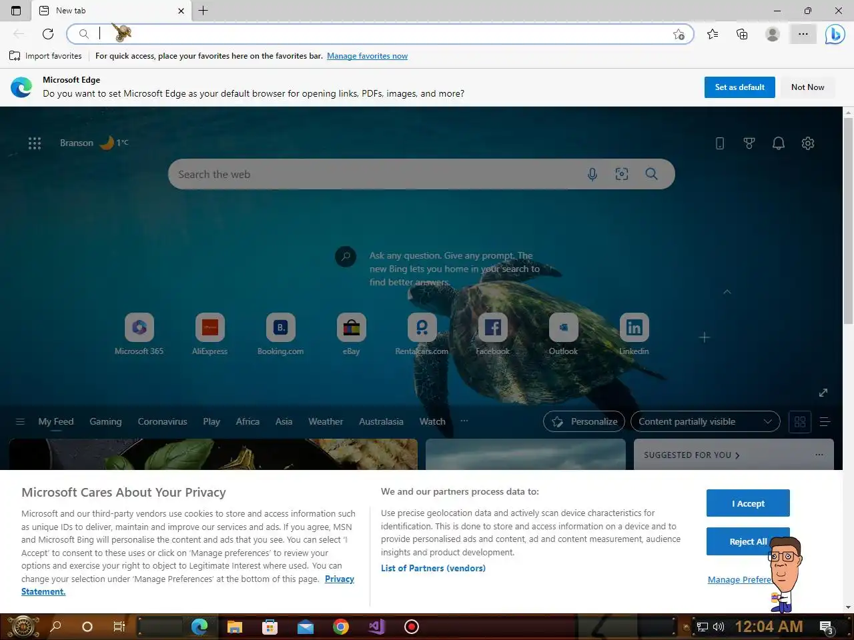Open visual search camera icon
This screenshot has height=640, width=854.
[x=622, y=174]
